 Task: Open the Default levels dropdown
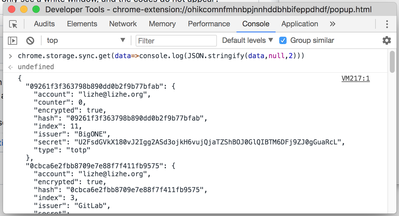point(244,40)
